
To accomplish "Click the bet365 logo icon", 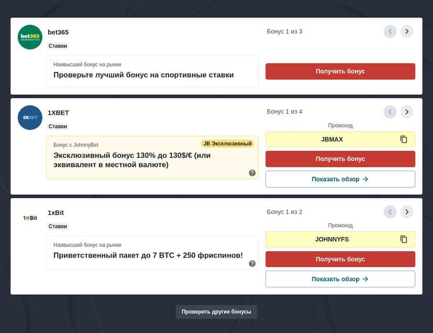I will point(30,37).
